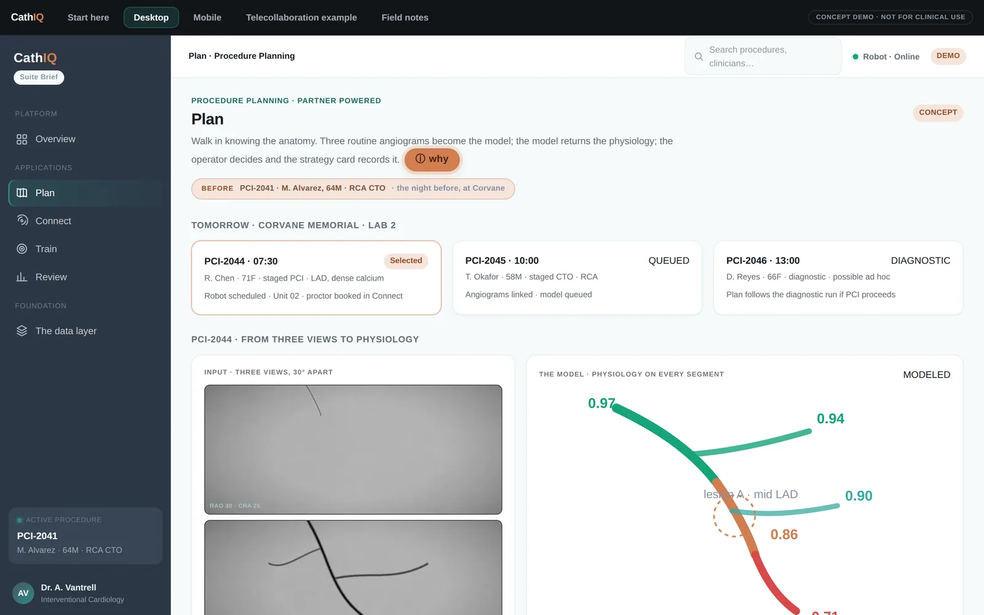The height and width of the screenshot is (615, 984).
Task: Click the lesion A mid LAD marker
Action: click(x=734, y=517)
